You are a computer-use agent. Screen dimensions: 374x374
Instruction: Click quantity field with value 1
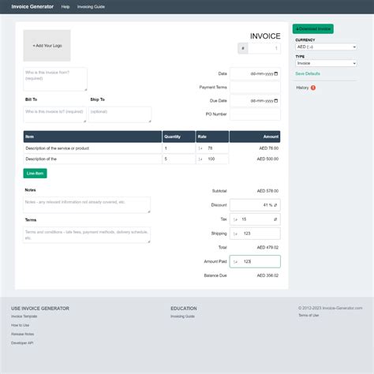pos(179,148)
